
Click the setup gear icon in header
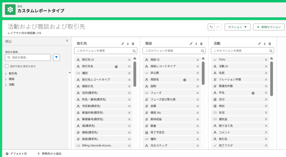pos(10,10)
